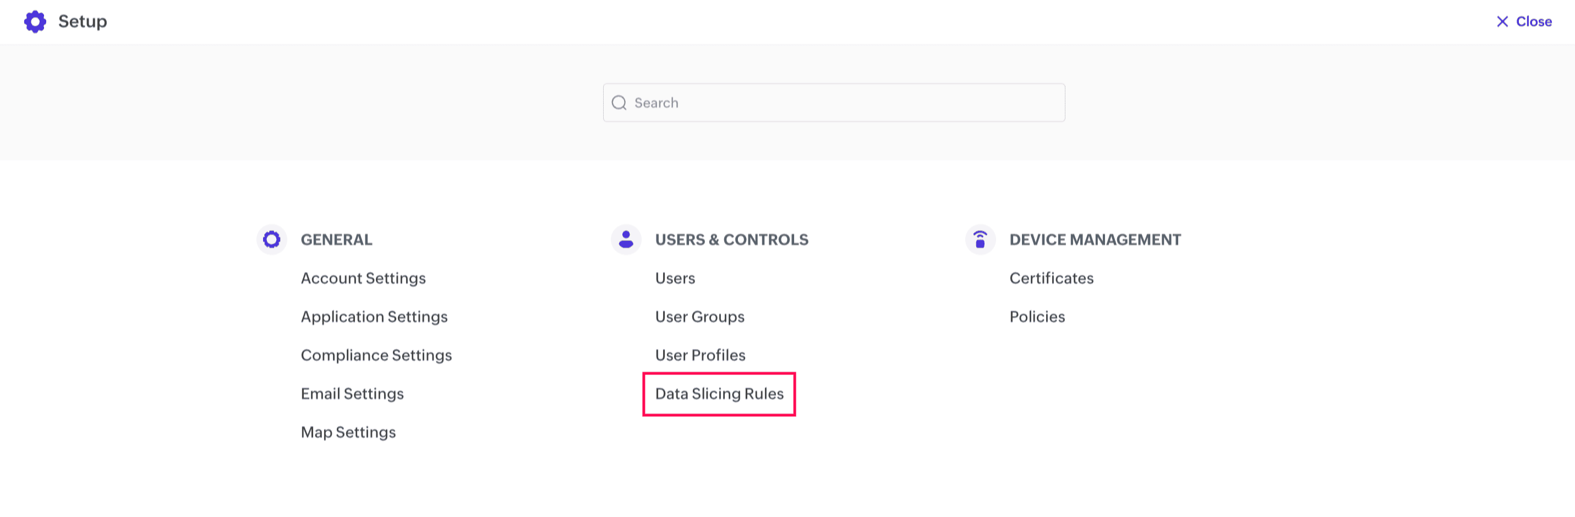Select Data Slicing Rules
Image resolution: width=1575 pixels, height=517 pixels.
point(719,394)
